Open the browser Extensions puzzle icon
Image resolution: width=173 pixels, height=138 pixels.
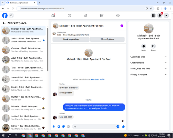(158, 9)
